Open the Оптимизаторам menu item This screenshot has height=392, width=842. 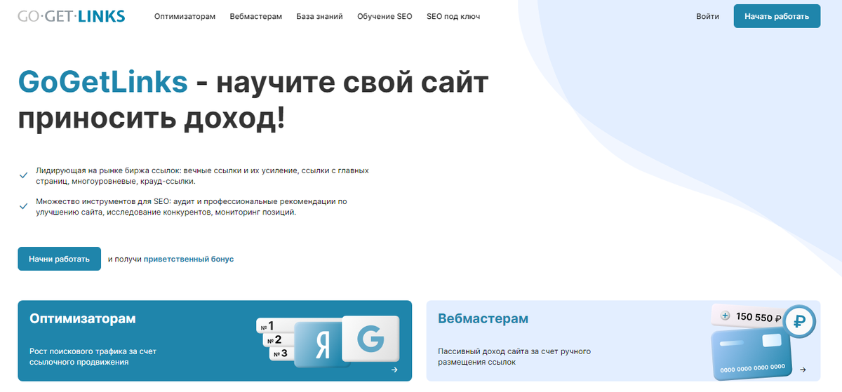[185, 16]
